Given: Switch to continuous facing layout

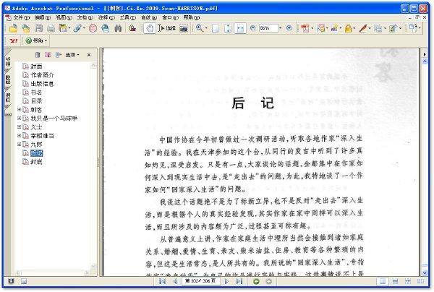Looking at the screenshot, I should click(x=408, y=281).
